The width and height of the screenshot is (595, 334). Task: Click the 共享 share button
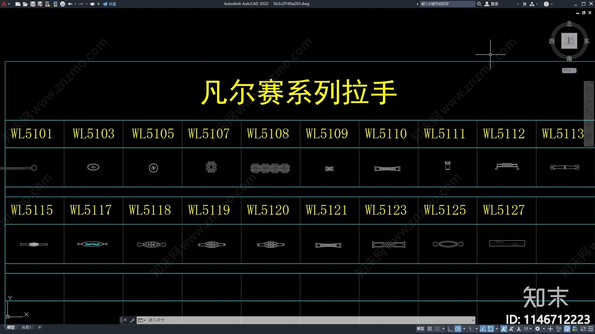(x=110, y=4)
